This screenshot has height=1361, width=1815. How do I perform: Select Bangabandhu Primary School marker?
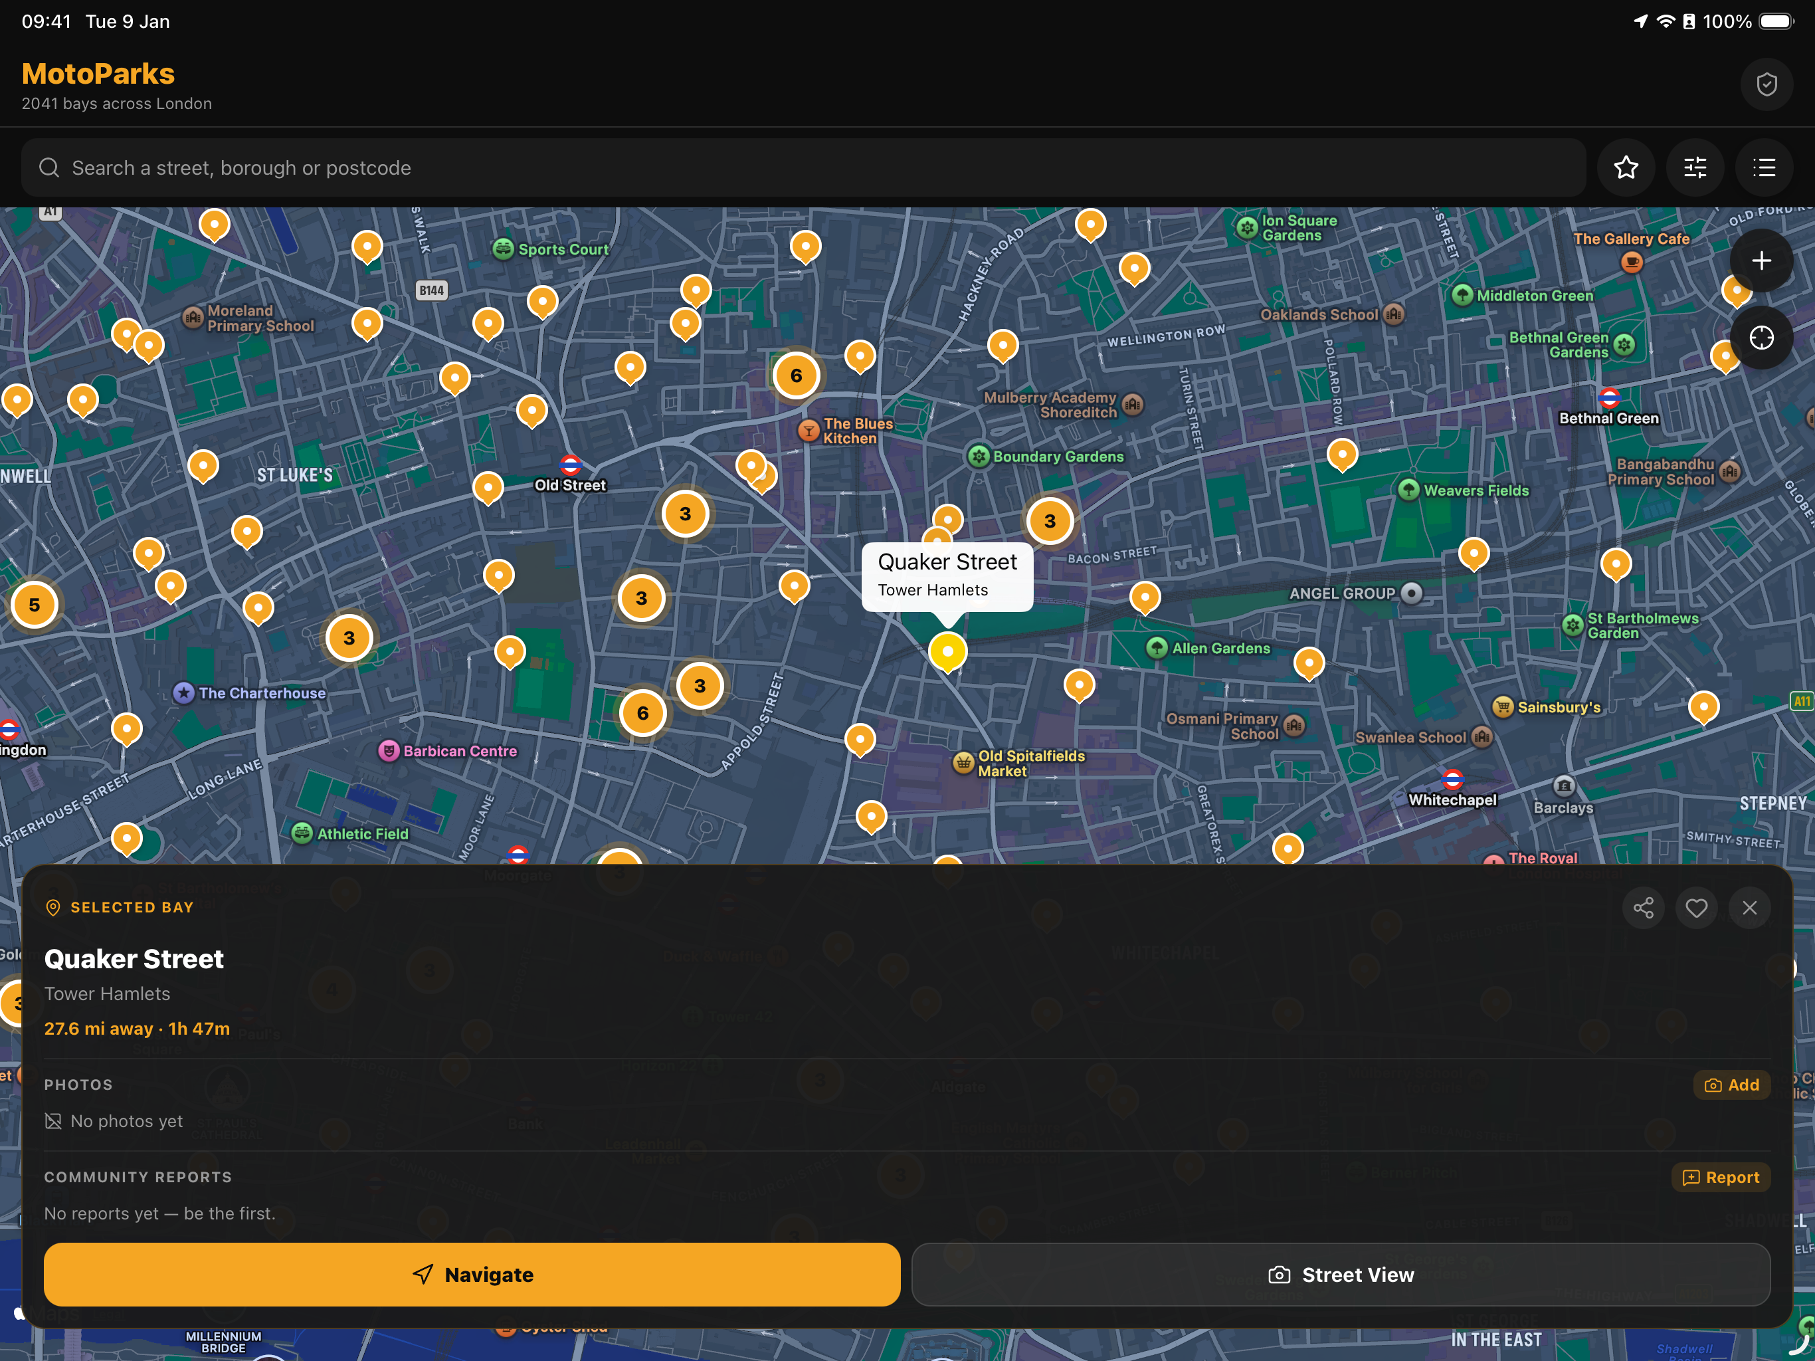1730,471
